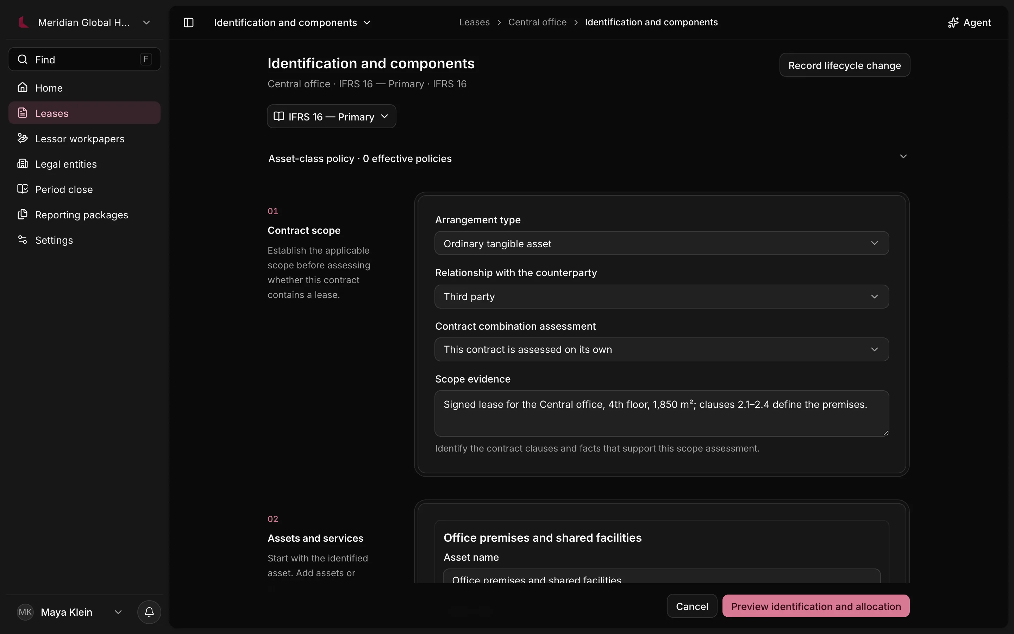Image resolution: width=1014 pixels, height=634 pixels.
Task: Click Record lifecycle change button
Action: coord(844,65)
